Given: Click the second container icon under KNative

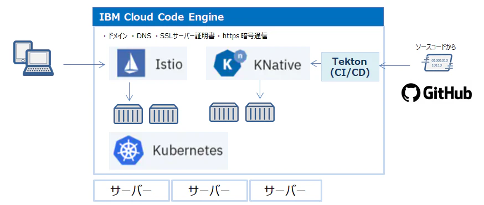Looking at the screenshot, I should coord(260,112).
